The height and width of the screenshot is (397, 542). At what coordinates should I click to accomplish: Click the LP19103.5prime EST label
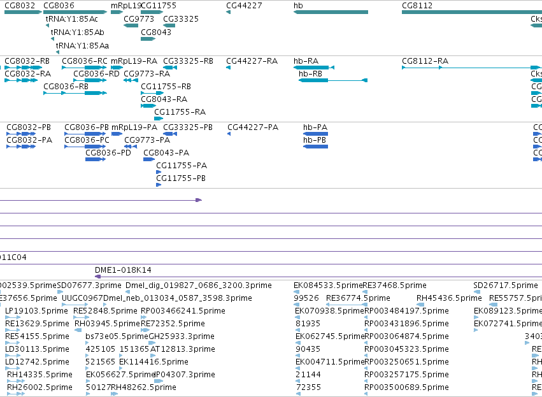(37, 311)
